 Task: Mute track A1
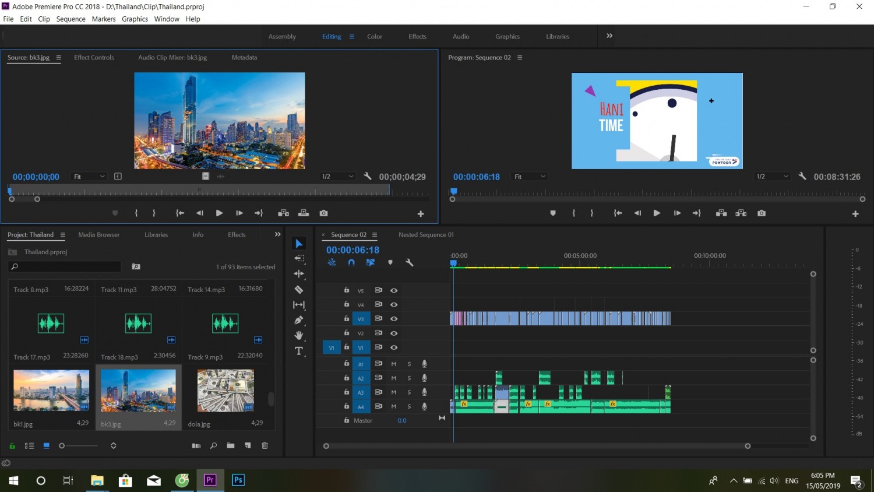tap(394, 364)
